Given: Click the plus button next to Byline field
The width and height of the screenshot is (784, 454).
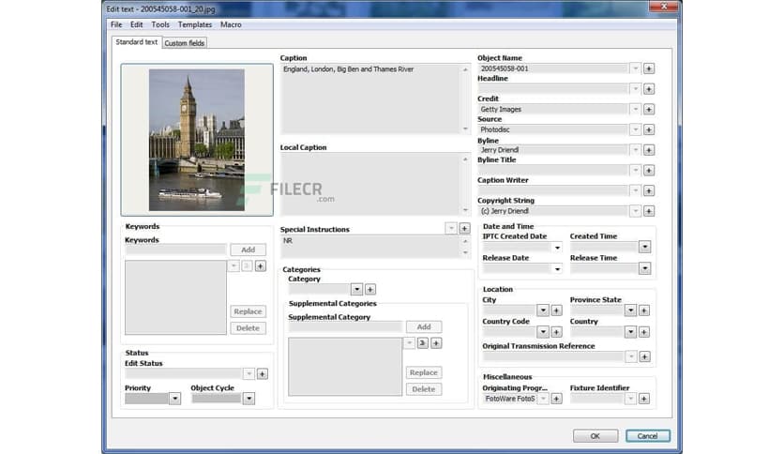Looking at the screenshot, I should (649, 150).
